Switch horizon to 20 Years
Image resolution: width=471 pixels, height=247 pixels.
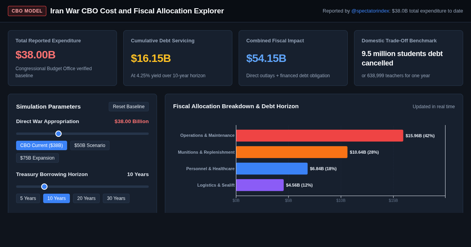coord(86,198)
